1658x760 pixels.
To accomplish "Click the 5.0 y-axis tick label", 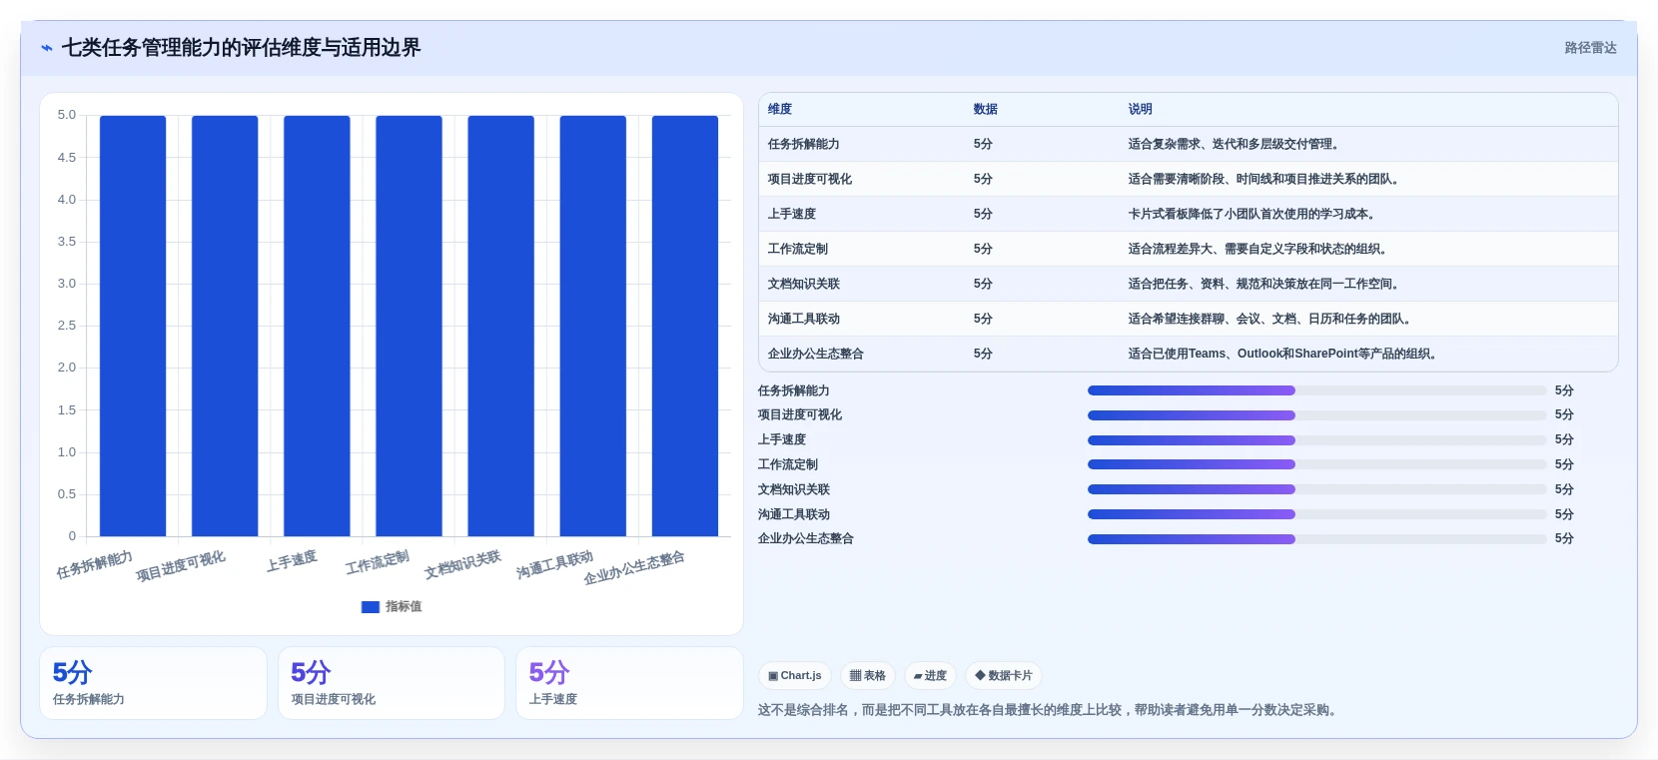I will click(x=66, y=115).
